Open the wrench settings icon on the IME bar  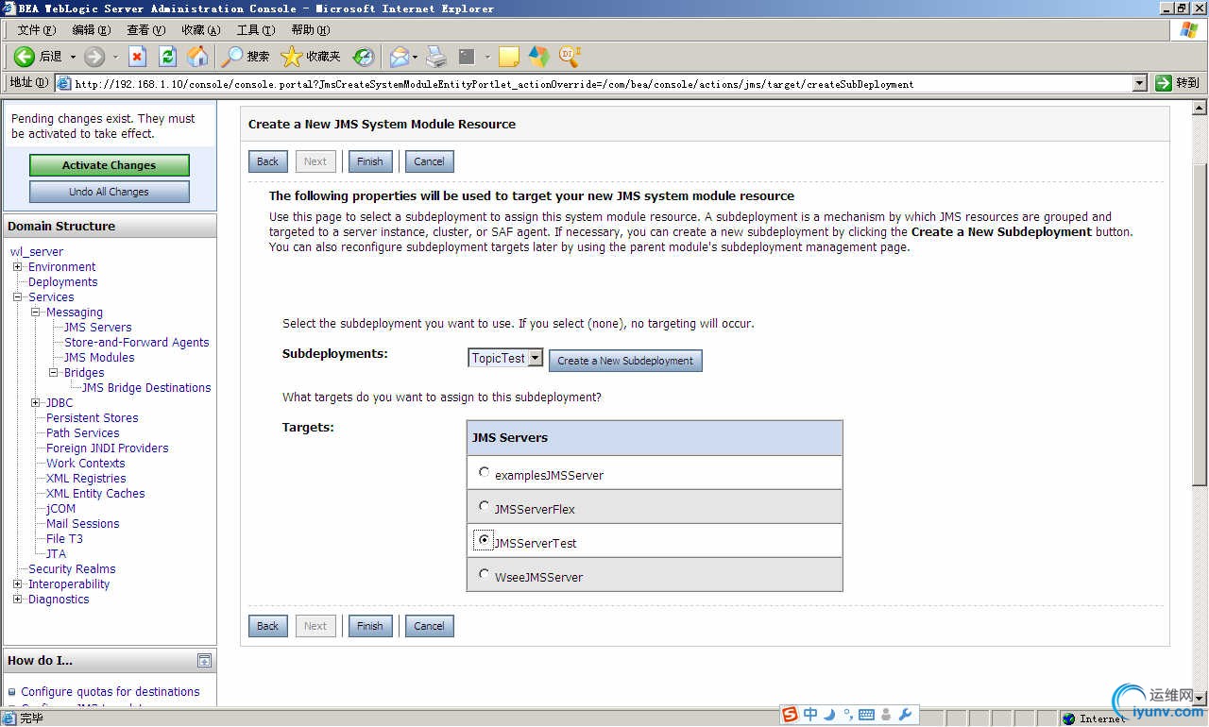[905, 715]
